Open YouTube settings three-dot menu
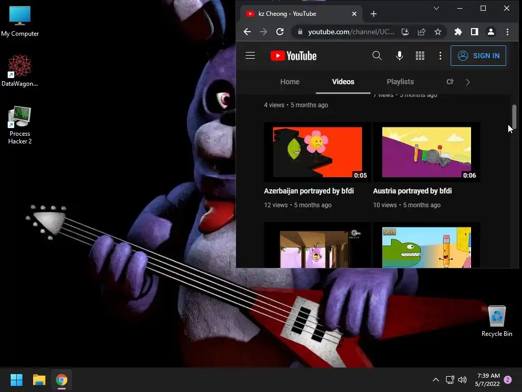This screenshot has width=522, height=392. tap(440, 55)
